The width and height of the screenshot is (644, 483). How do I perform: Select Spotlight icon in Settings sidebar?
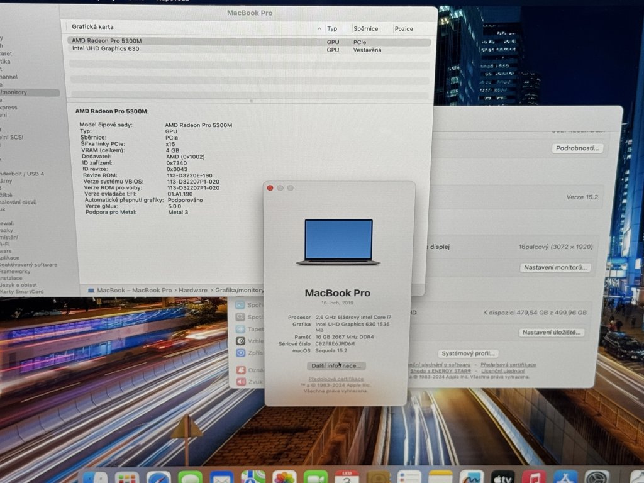click(x=241, y=317)
